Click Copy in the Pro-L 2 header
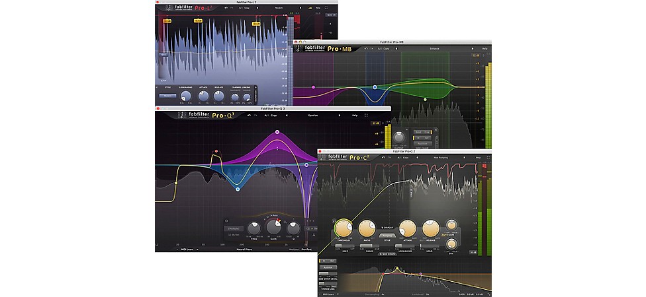The image size is (646, 297). click(x=247, y=8)
